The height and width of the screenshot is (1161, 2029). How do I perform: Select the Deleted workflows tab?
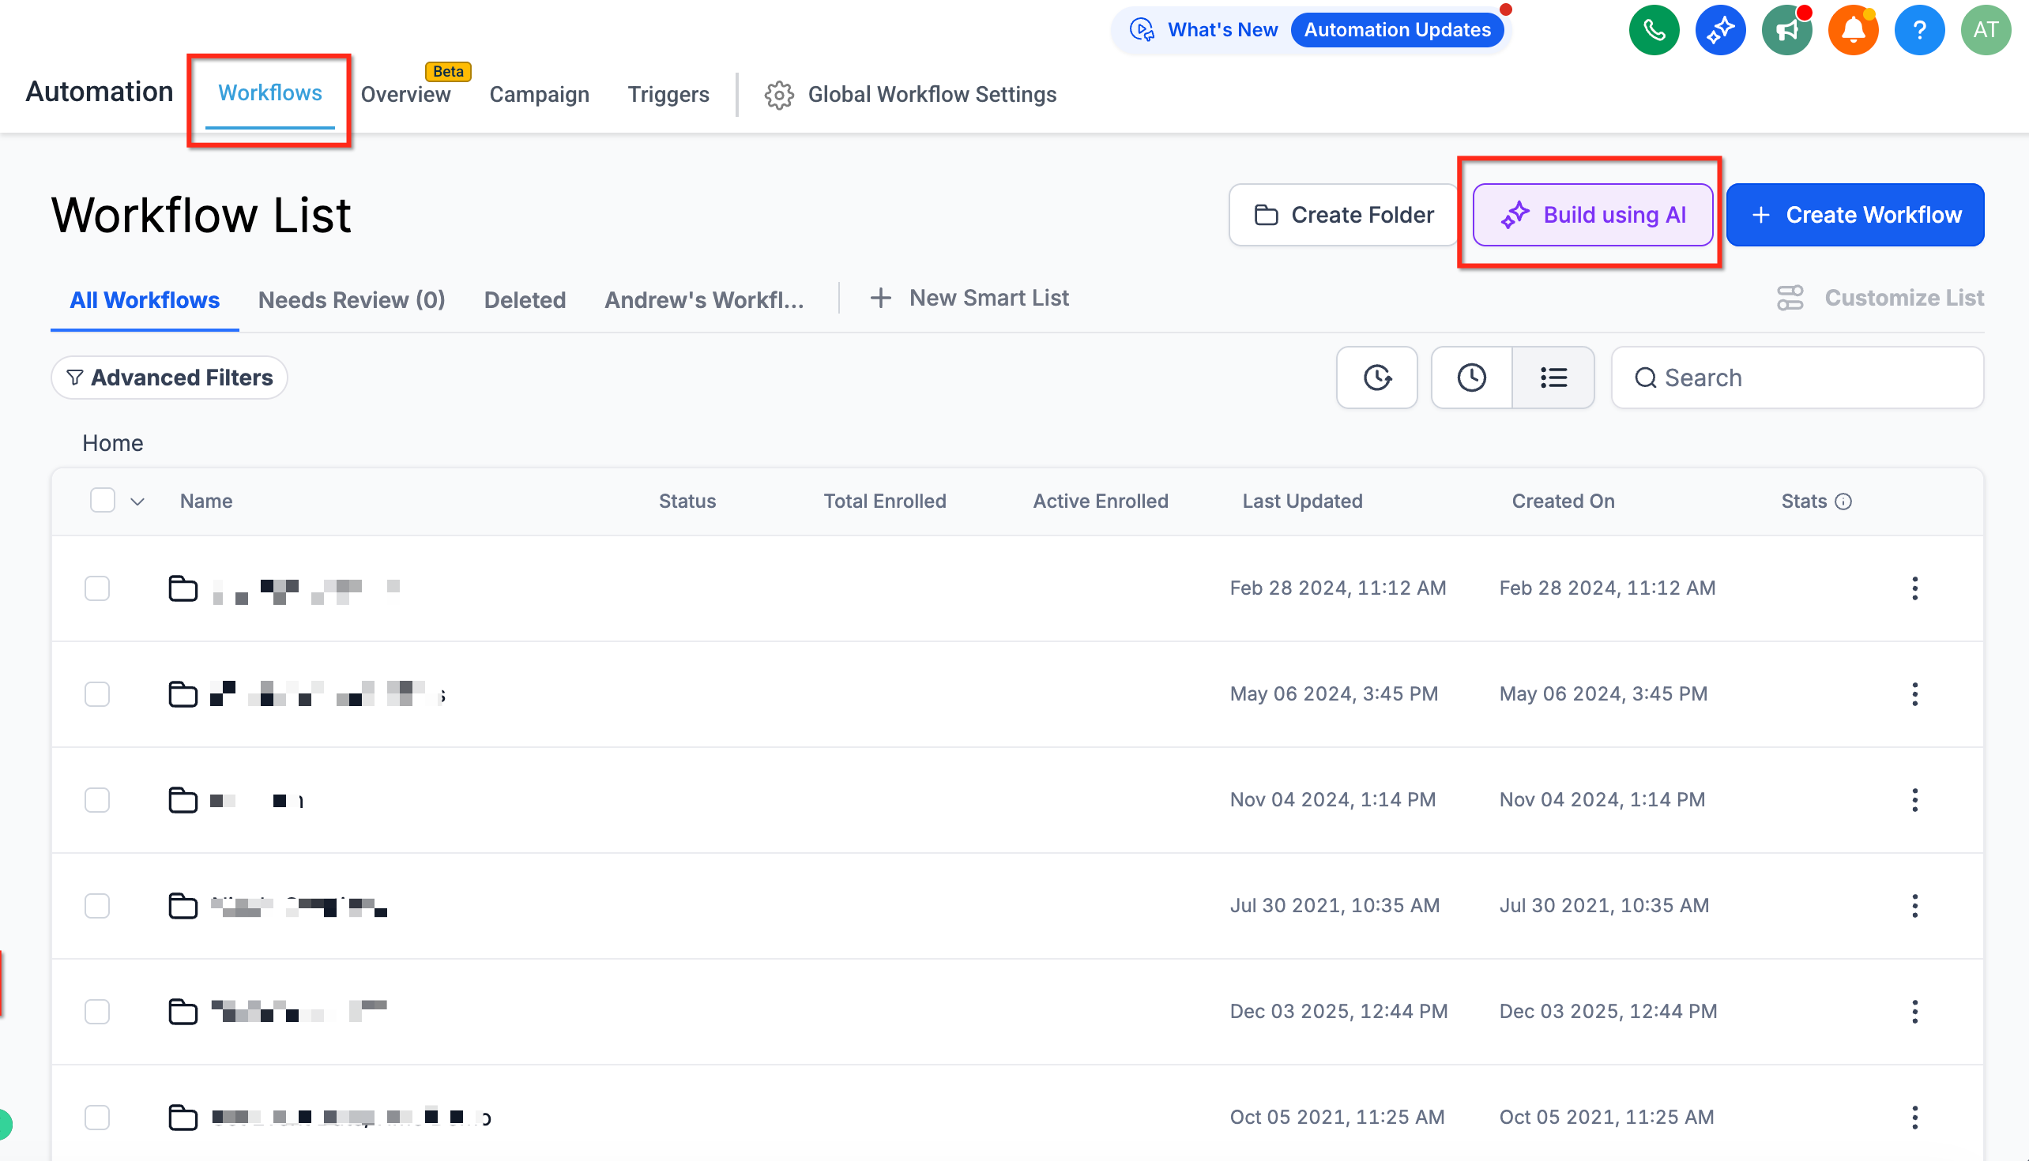click(525, 300)
